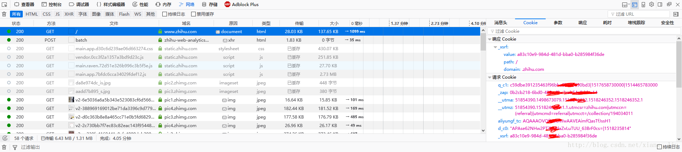
Task: Activate the element picker icon
Action: (4, 5)
